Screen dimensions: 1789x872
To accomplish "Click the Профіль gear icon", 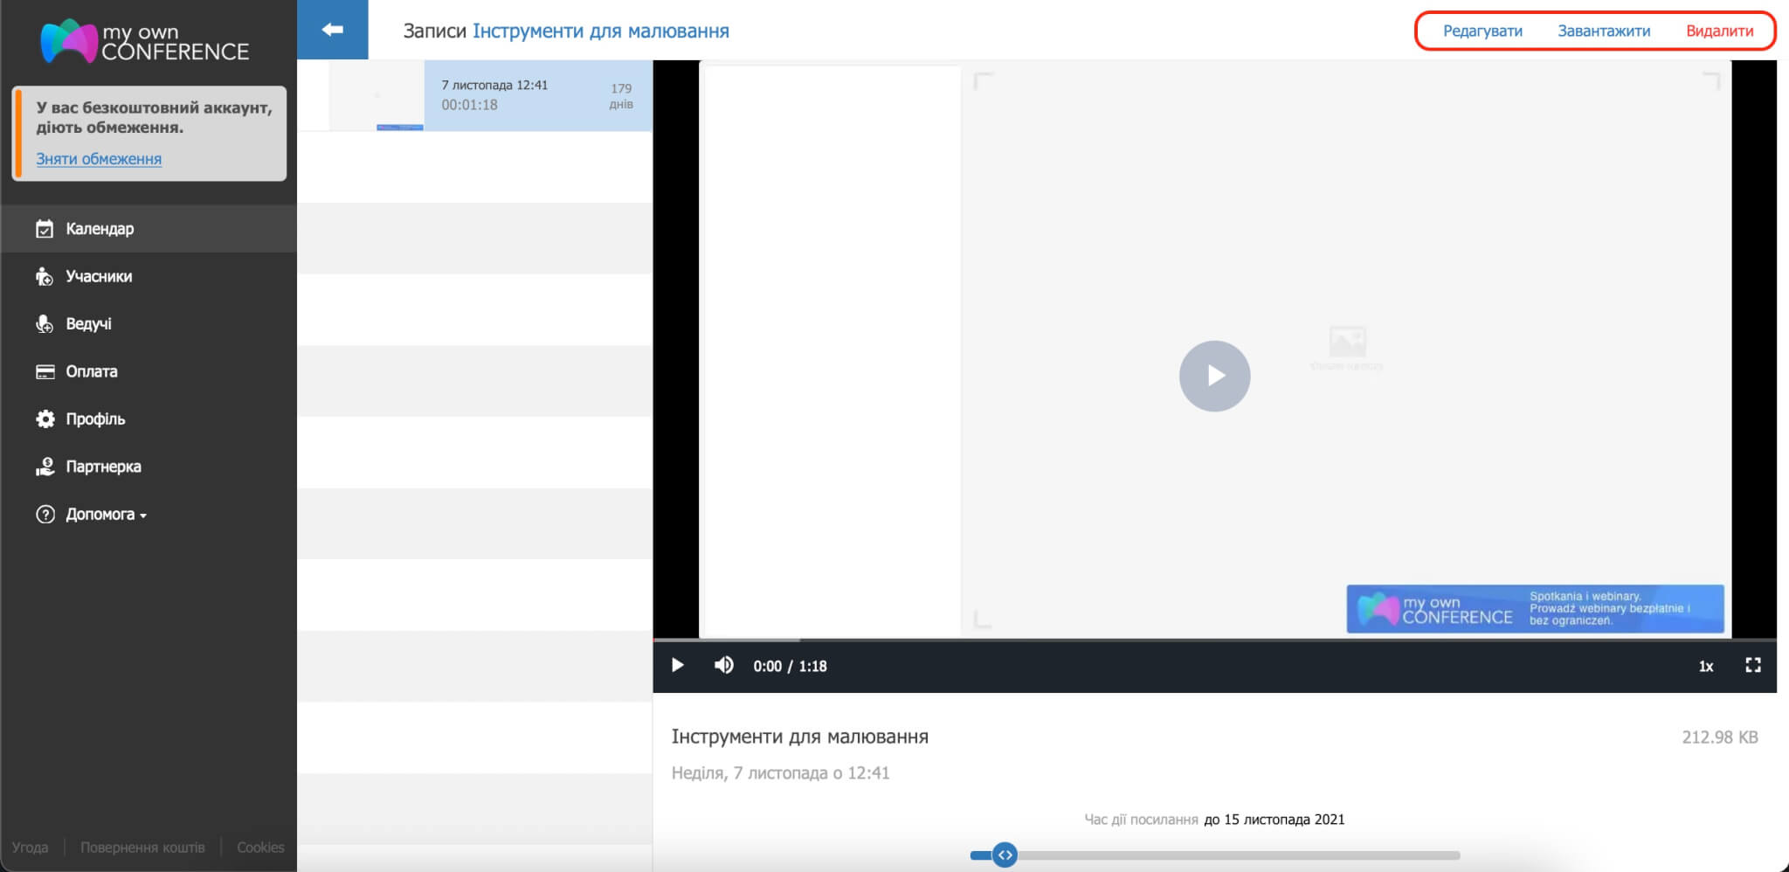I will pos(45,419).
